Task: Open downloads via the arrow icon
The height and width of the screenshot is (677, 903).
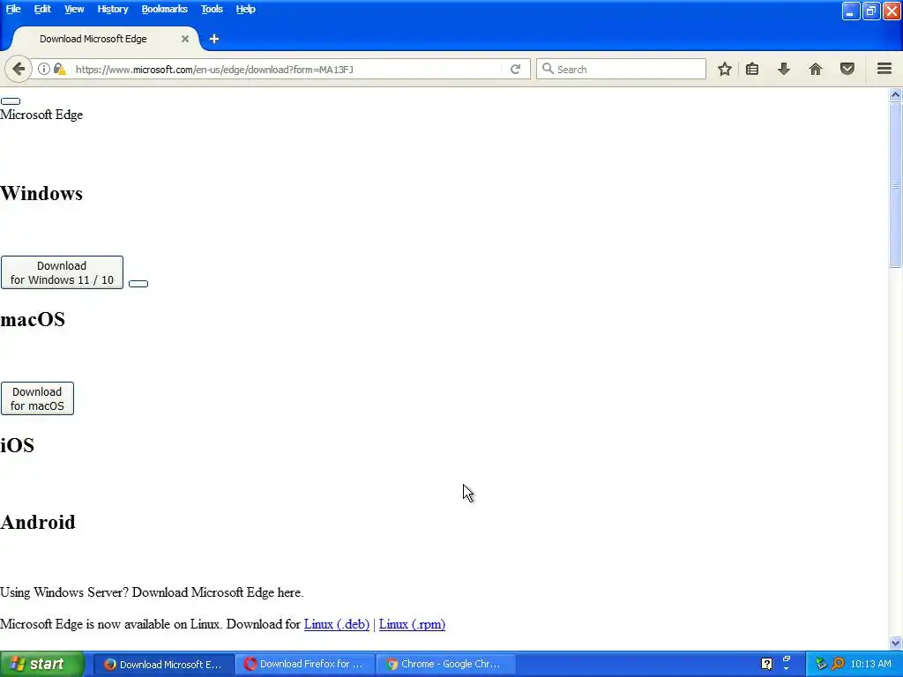Action: coord(783,69)
